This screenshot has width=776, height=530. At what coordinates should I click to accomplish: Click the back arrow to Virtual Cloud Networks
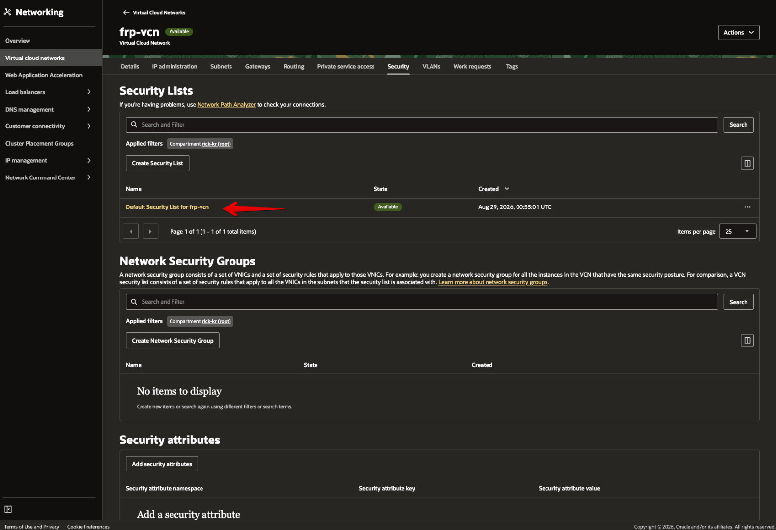coord(126,13)
